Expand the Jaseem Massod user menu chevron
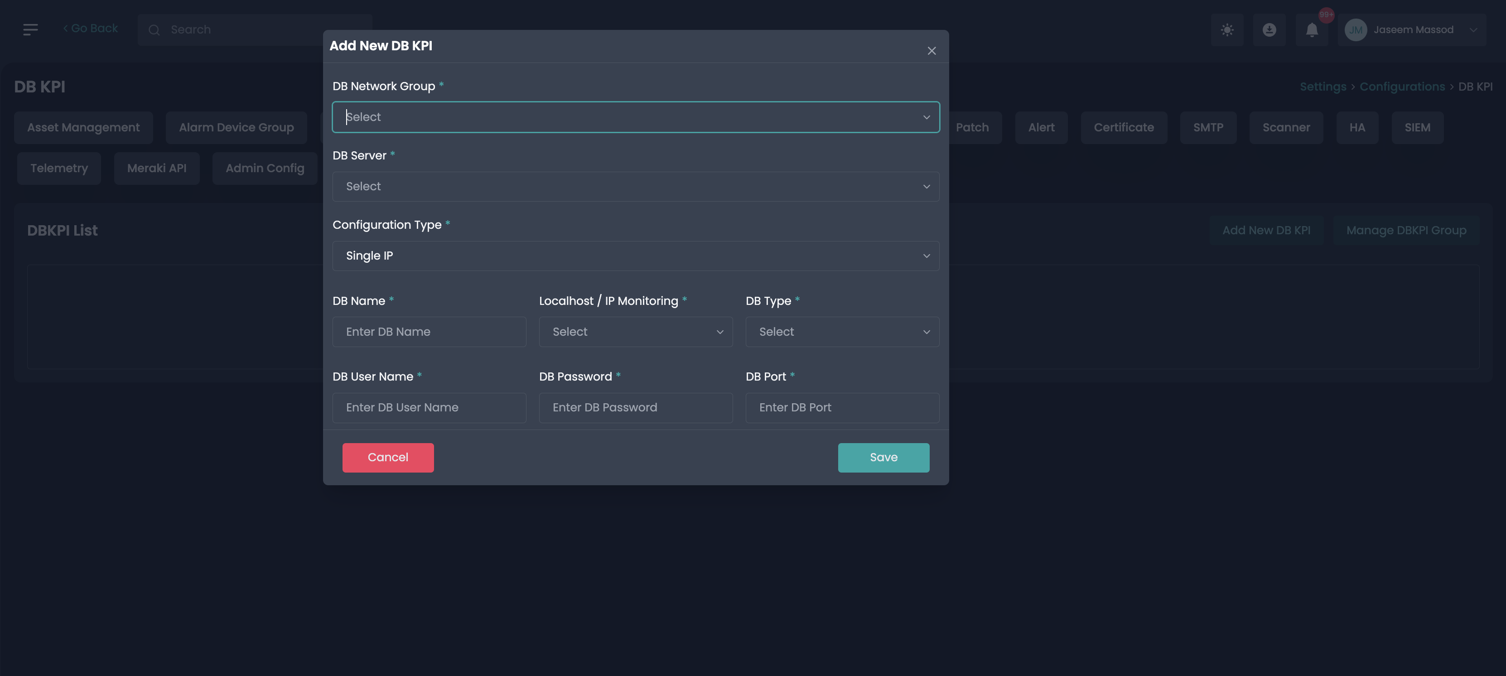The height and width of the screenshot is (676, 1506). tap(1473, 30)
